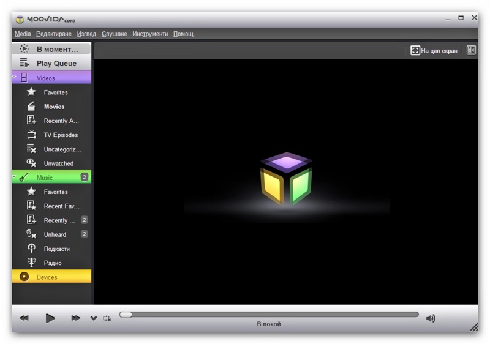Click the Uncategorized list icon

[x=31, y=149]
